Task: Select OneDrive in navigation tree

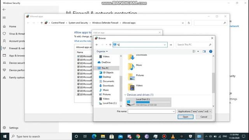Action: (106, 62)
